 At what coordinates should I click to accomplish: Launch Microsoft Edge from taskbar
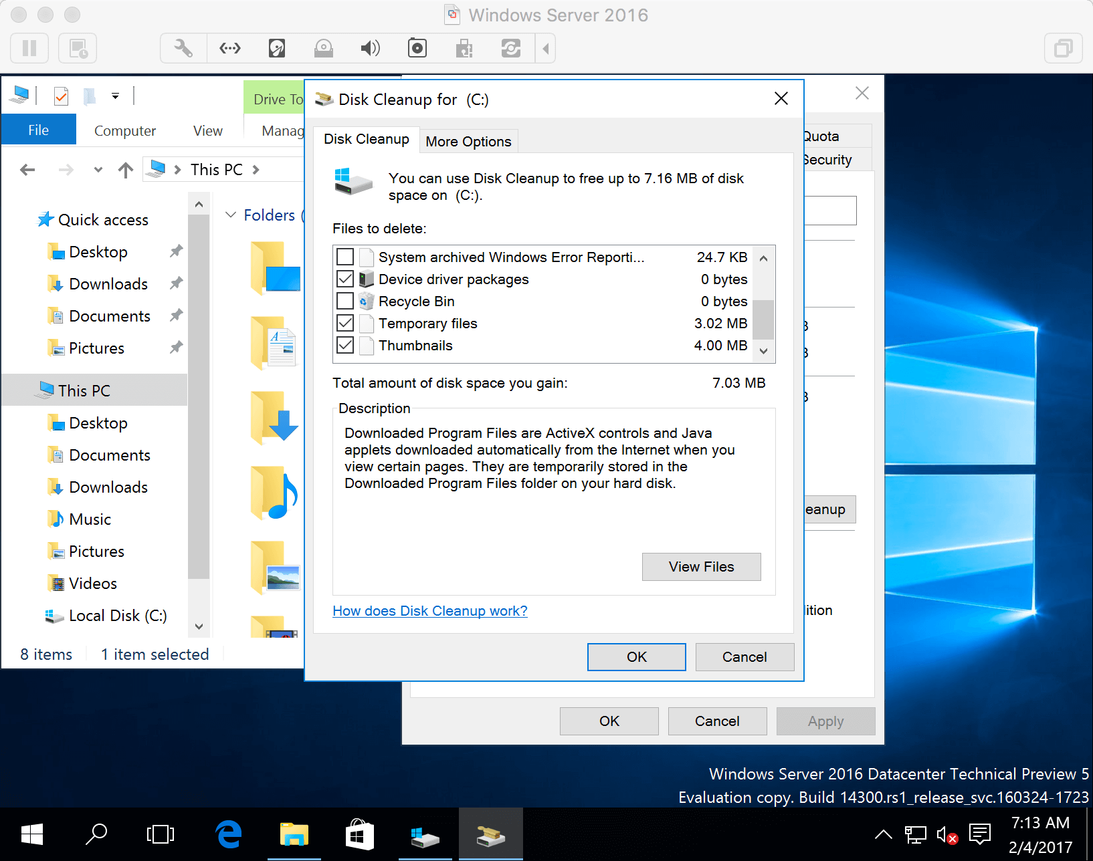point(229,834)
